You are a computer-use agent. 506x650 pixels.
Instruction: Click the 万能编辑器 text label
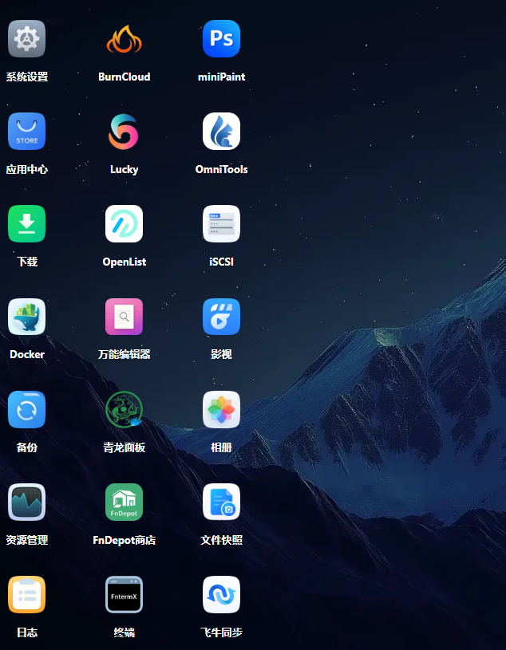pos(124,354)
